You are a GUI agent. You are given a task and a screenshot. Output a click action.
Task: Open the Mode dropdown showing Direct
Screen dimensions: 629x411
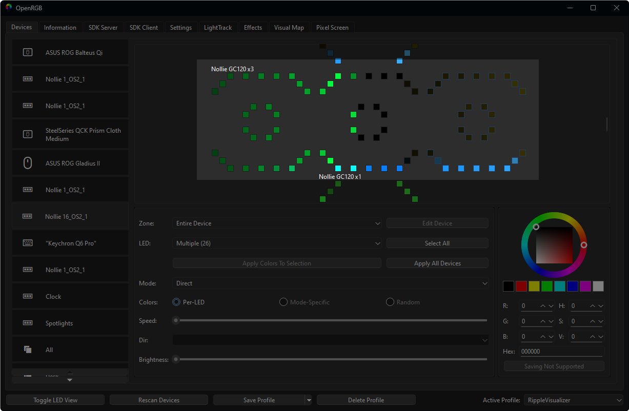pyautogui.click(x=331, y=283)
